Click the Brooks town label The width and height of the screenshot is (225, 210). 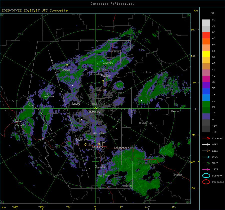pyautogui.click(x=178, y=175)
